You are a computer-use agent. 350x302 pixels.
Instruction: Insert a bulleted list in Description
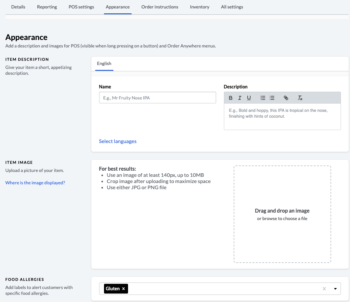pyautogui.click(x=272, y=98)
